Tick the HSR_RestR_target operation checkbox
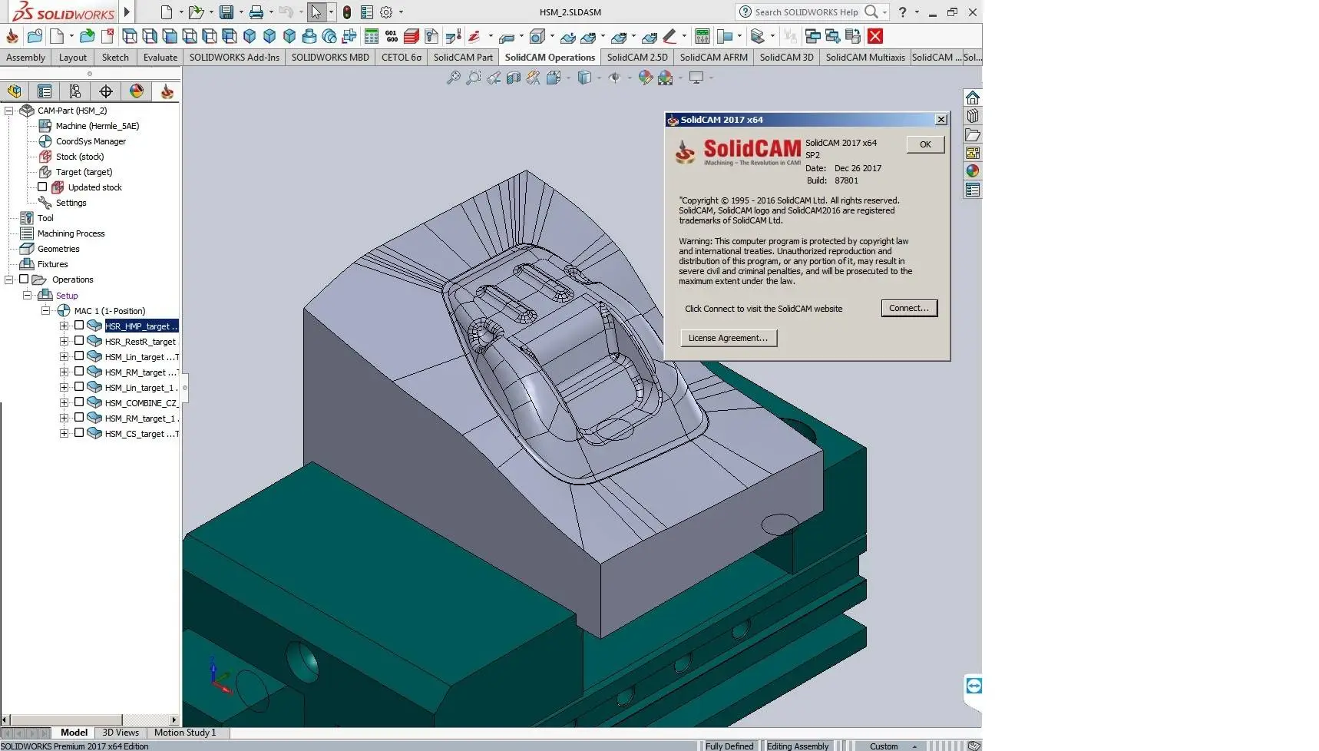This screenshot has height=751, width=1319. 79,341
